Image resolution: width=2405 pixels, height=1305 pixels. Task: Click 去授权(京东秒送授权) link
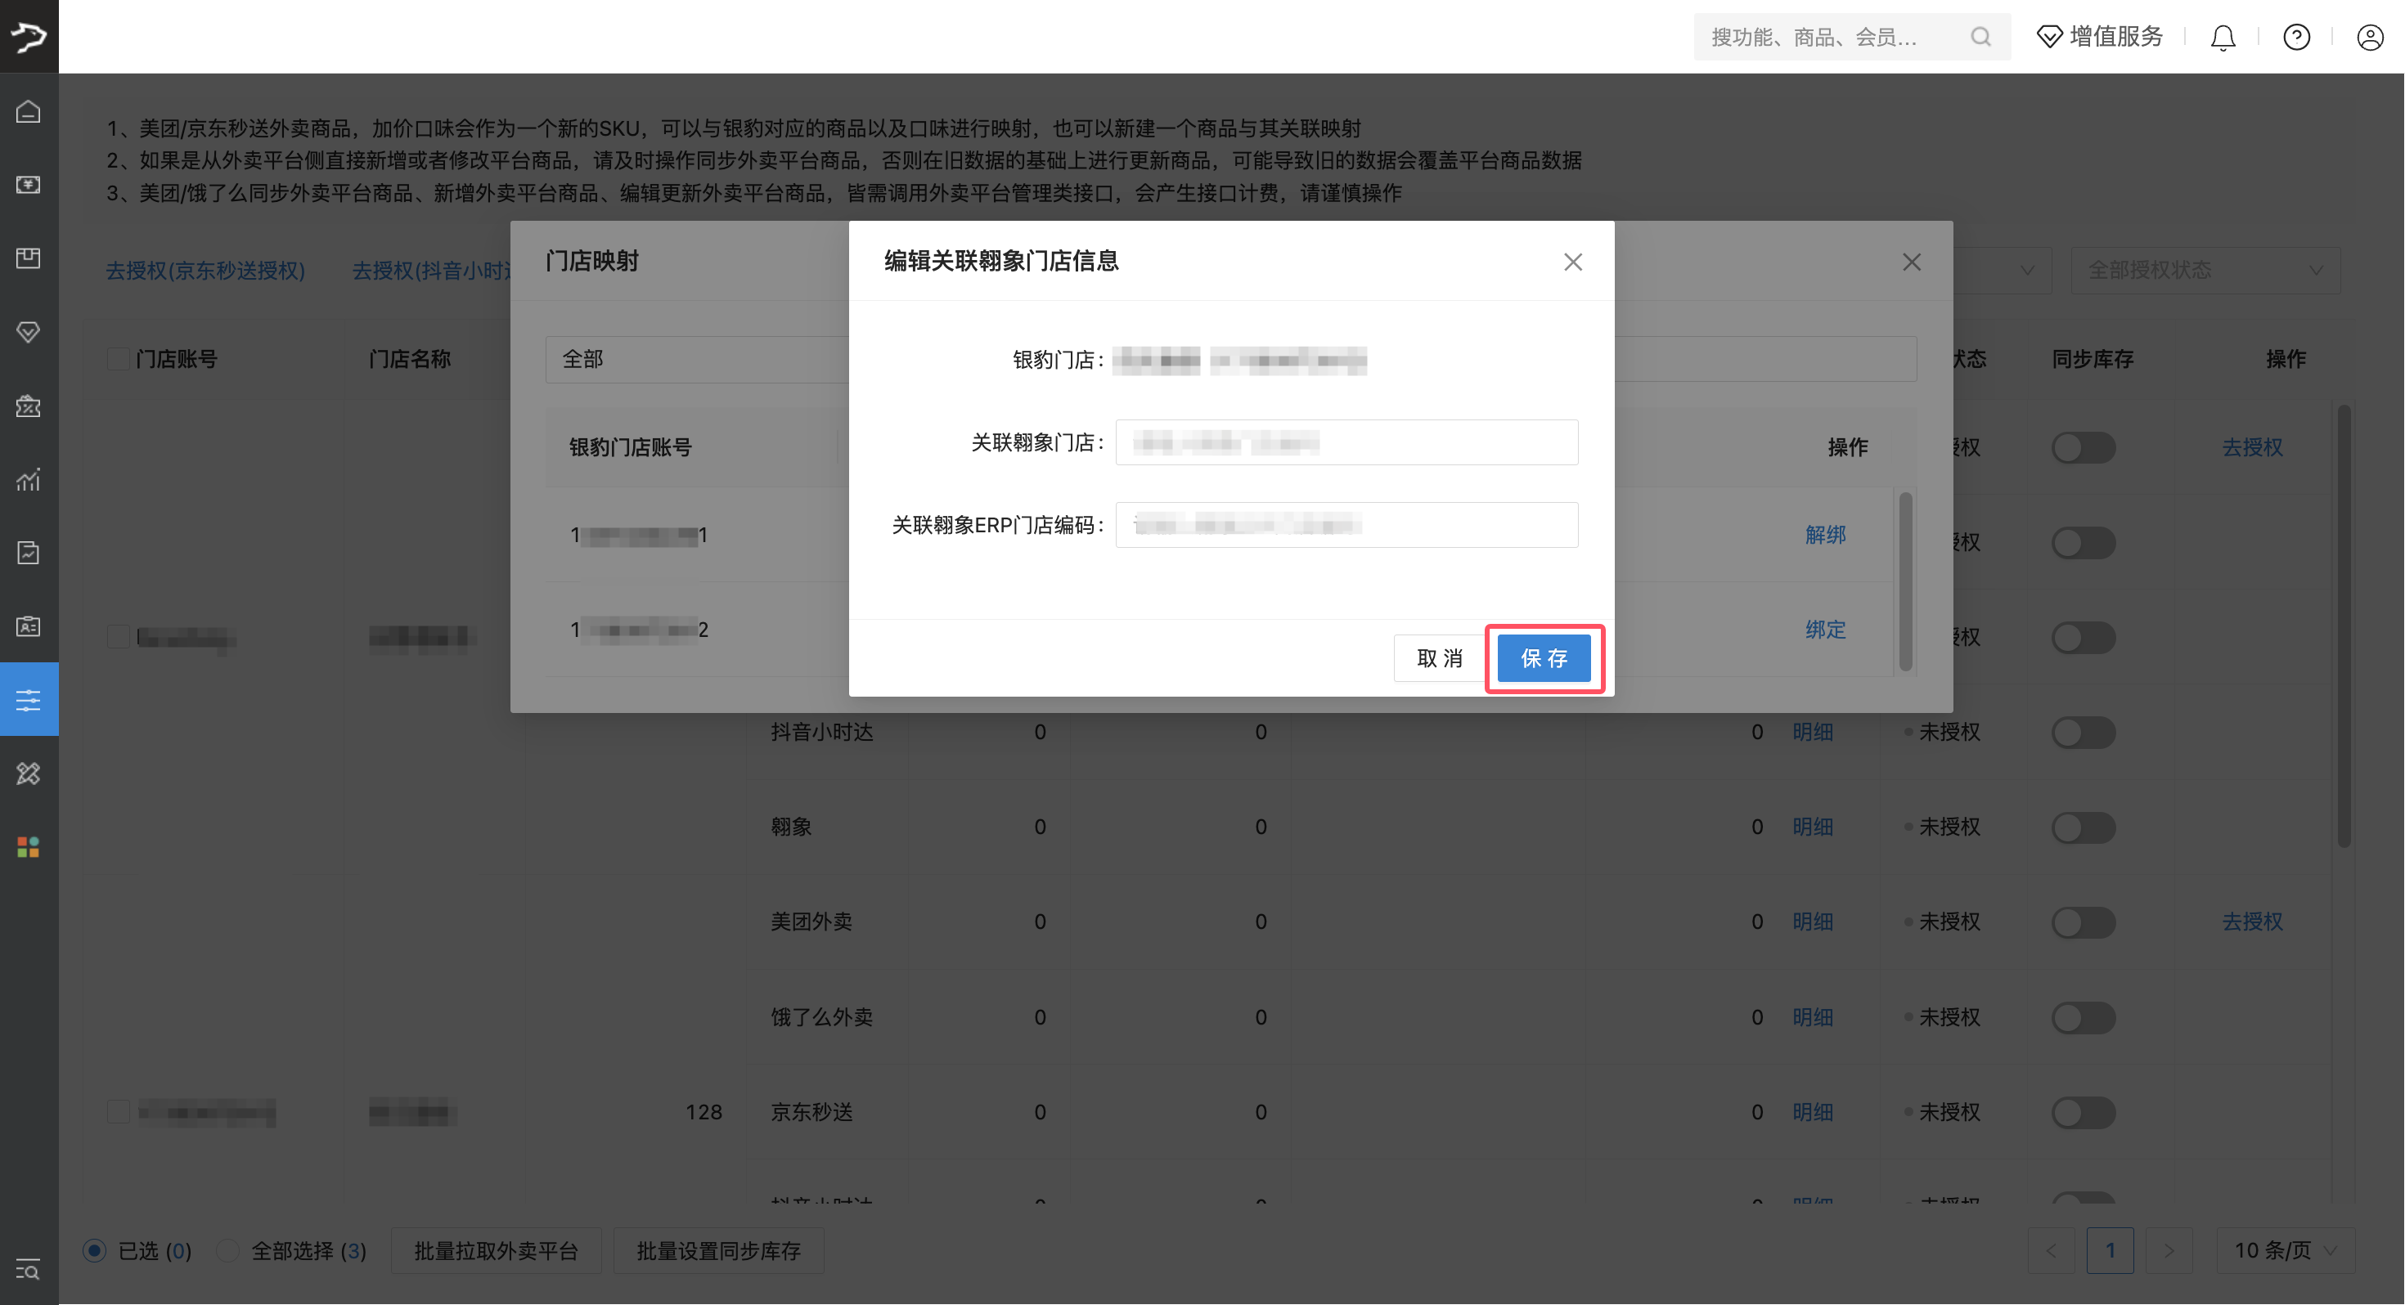(x=205, y=271)
